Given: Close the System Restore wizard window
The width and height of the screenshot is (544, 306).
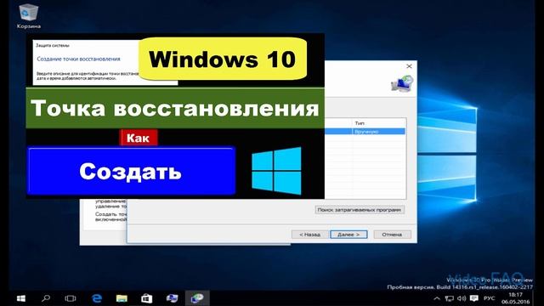Looking at the screenshot, I should click(409, 66).
